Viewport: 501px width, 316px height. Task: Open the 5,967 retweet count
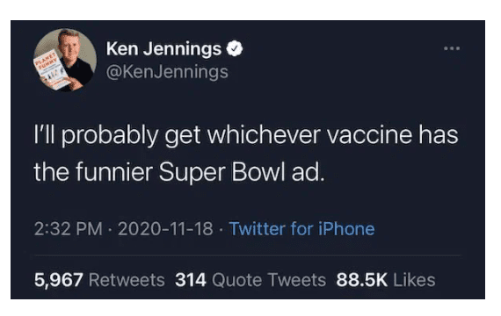(x=59, y=280)
